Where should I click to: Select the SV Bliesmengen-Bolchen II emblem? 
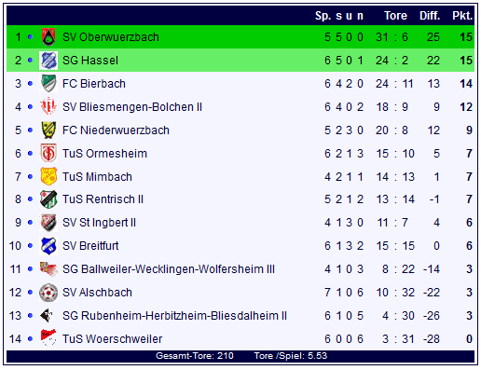click(x=48, y=107)
